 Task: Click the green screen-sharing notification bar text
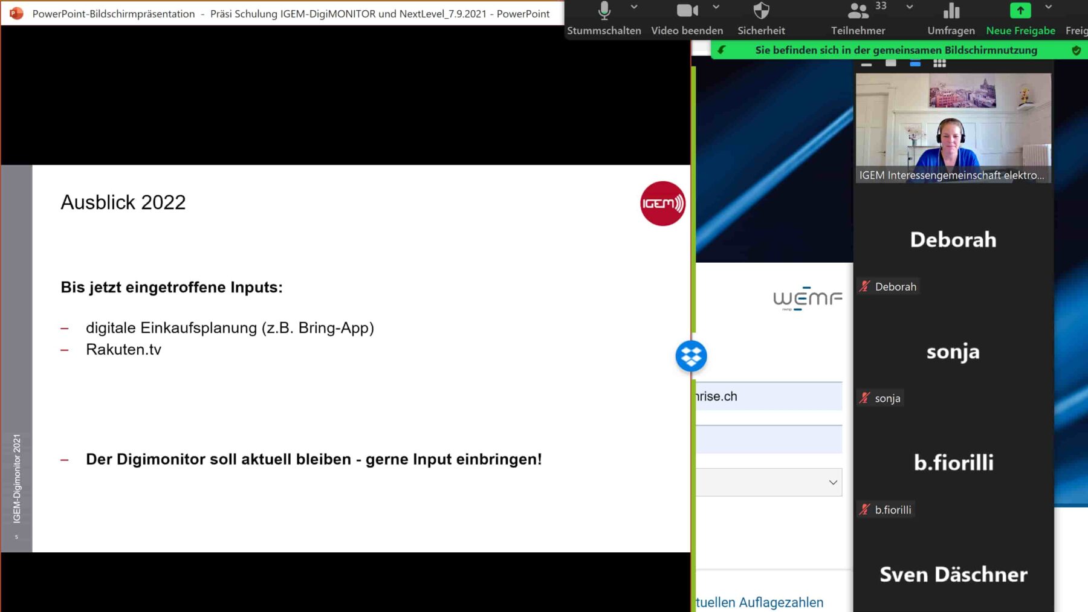tap(896, 50)
